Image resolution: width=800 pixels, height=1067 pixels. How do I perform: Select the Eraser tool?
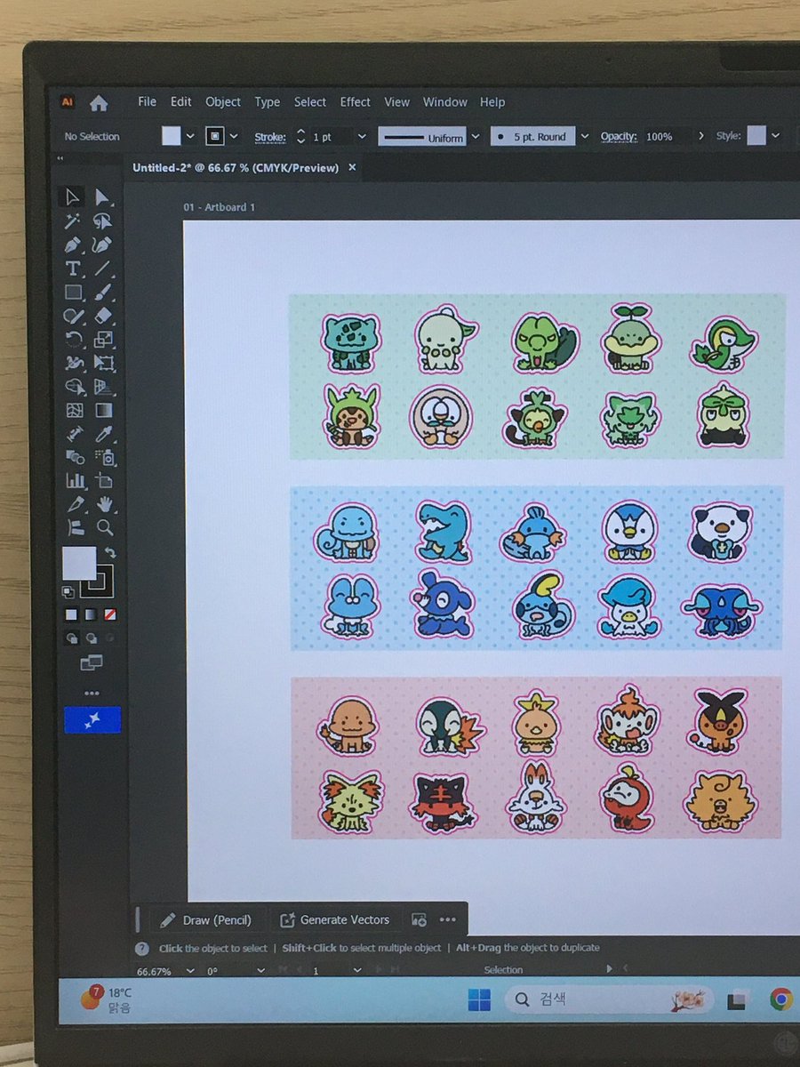tap(103, 316)
